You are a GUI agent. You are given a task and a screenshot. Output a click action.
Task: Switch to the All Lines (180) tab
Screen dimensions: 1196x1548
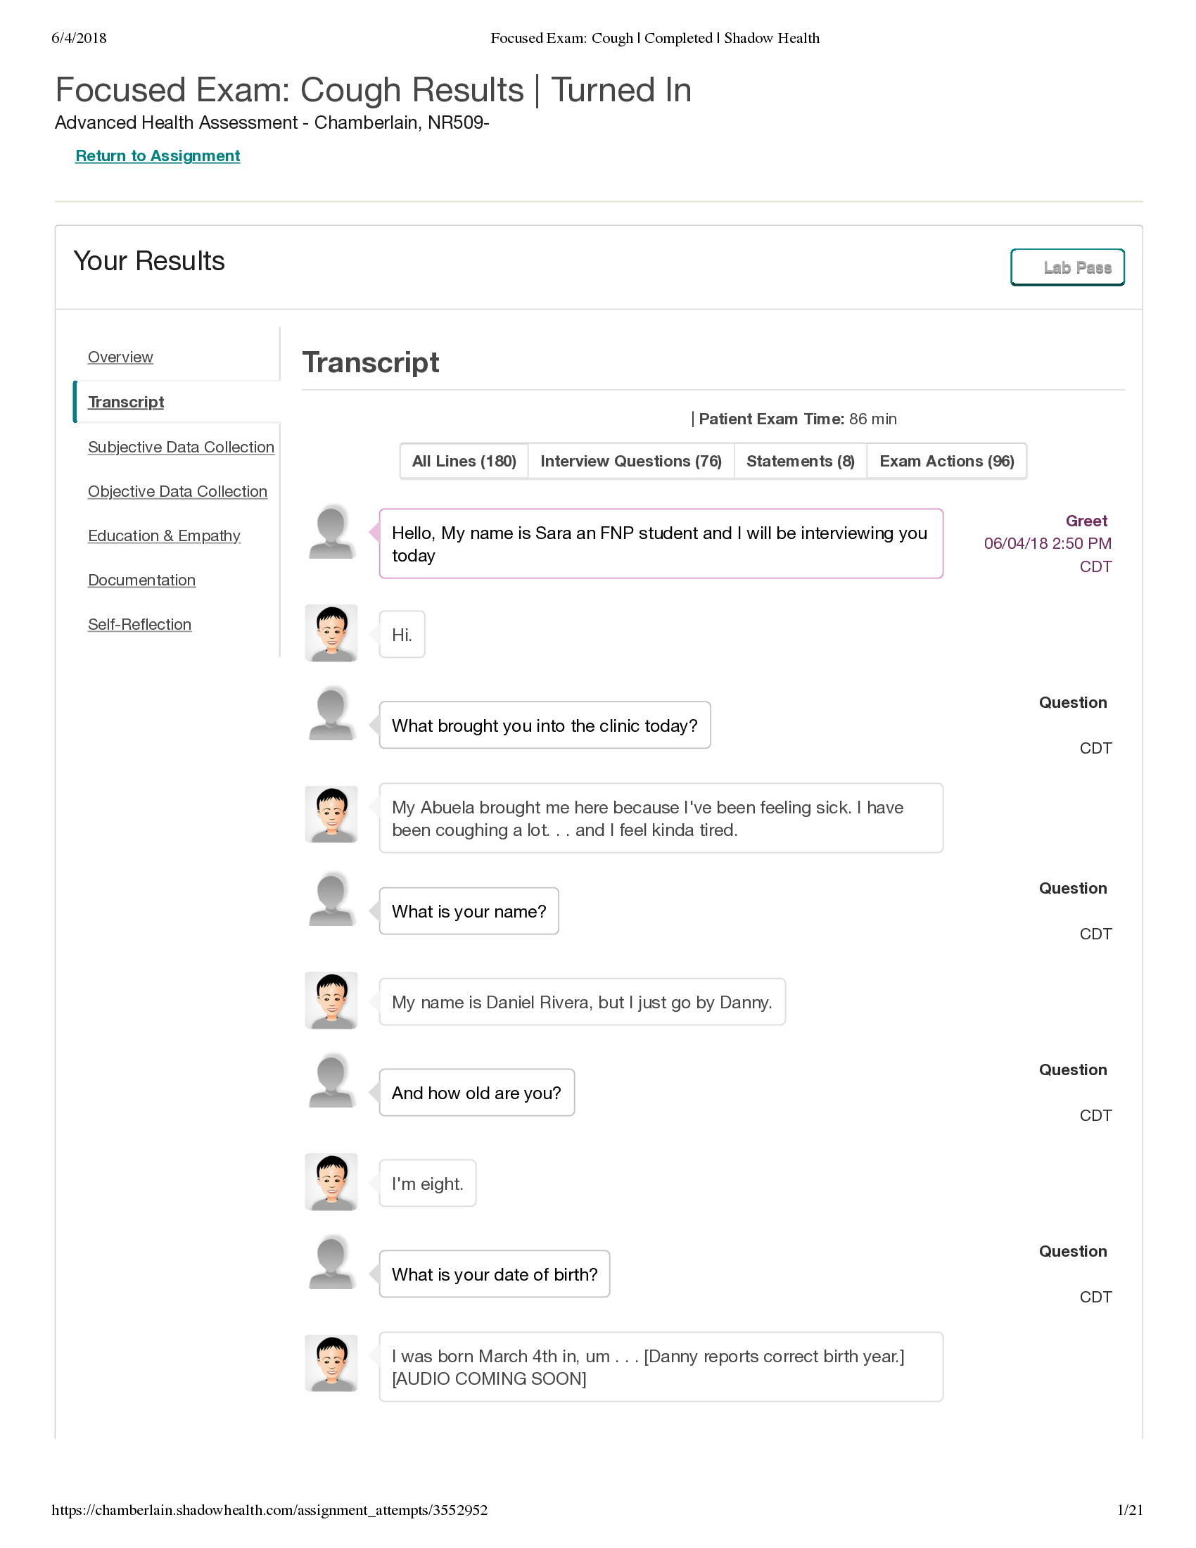[x=464, y=462]
